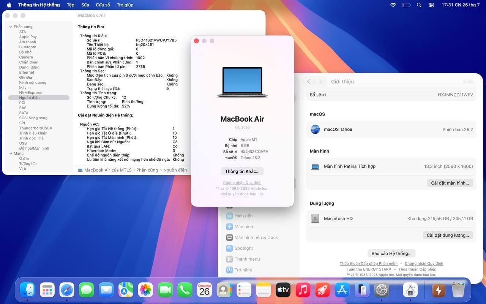Open Music from the Dock
Viewport: 486px width, 304px height.
coord(303,290)
